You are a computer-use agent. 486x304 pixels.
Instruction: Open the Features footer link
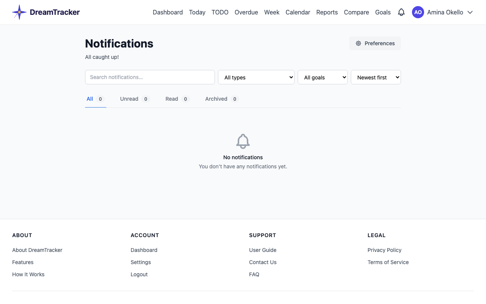pyautogui.click(x=23, y=262)
